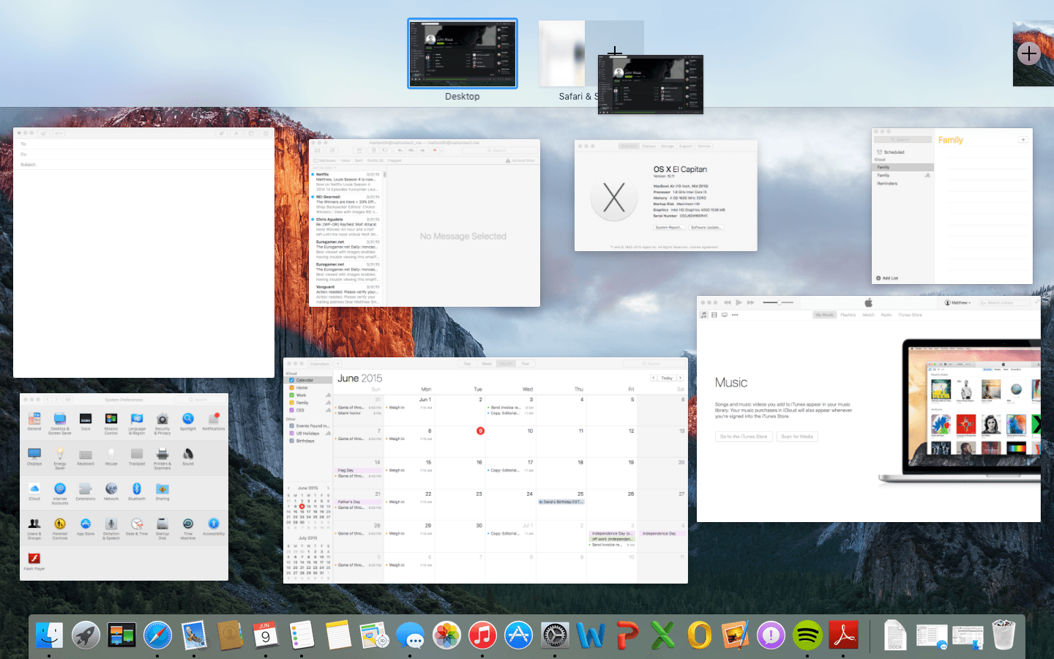Switch to Playlists tab in iTunes

848,315
